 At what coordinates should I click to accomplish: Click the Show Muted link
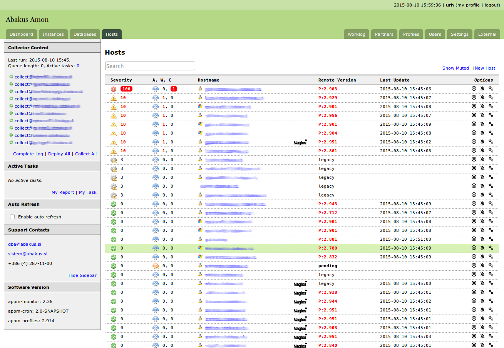455,68
